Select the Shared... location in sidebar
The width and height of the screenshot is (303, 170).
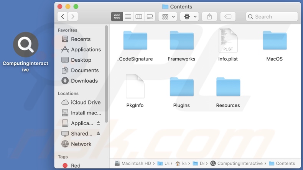tap(77, 134)
